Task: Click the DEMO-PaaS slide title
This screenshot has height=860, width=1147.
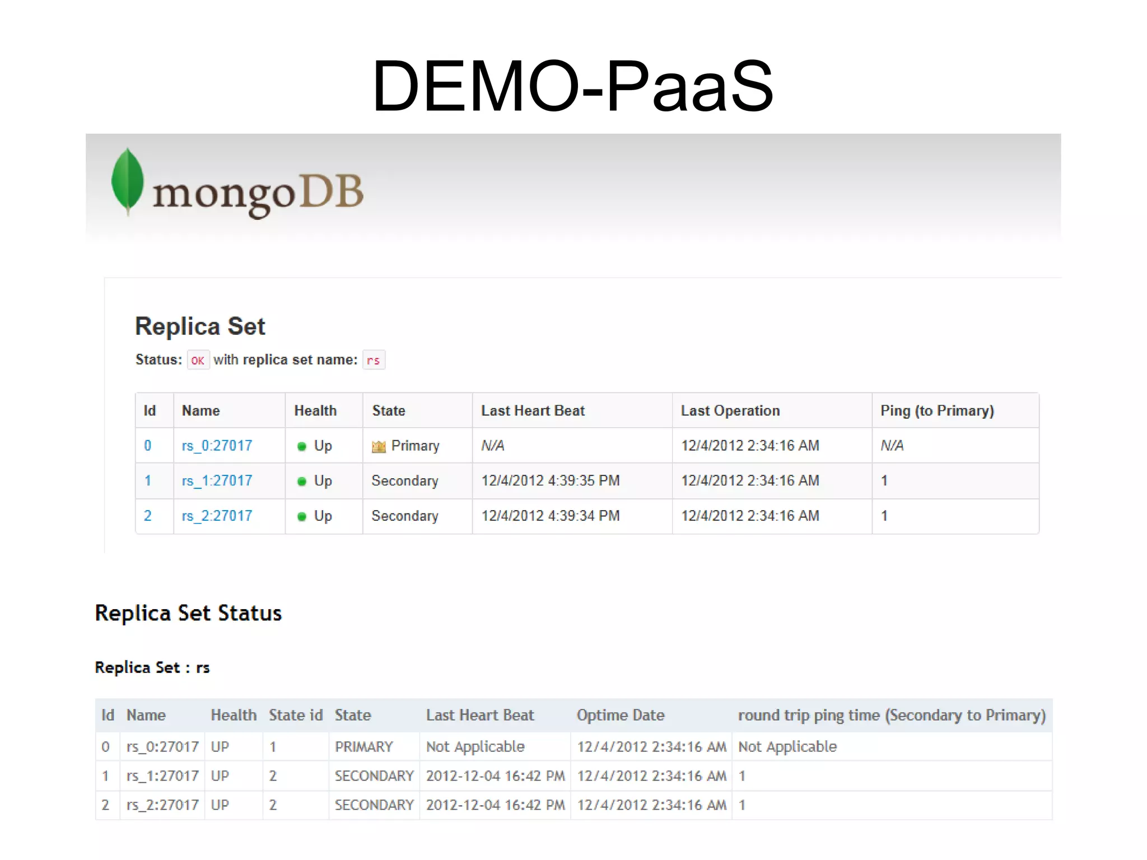Action: [573, 86]
